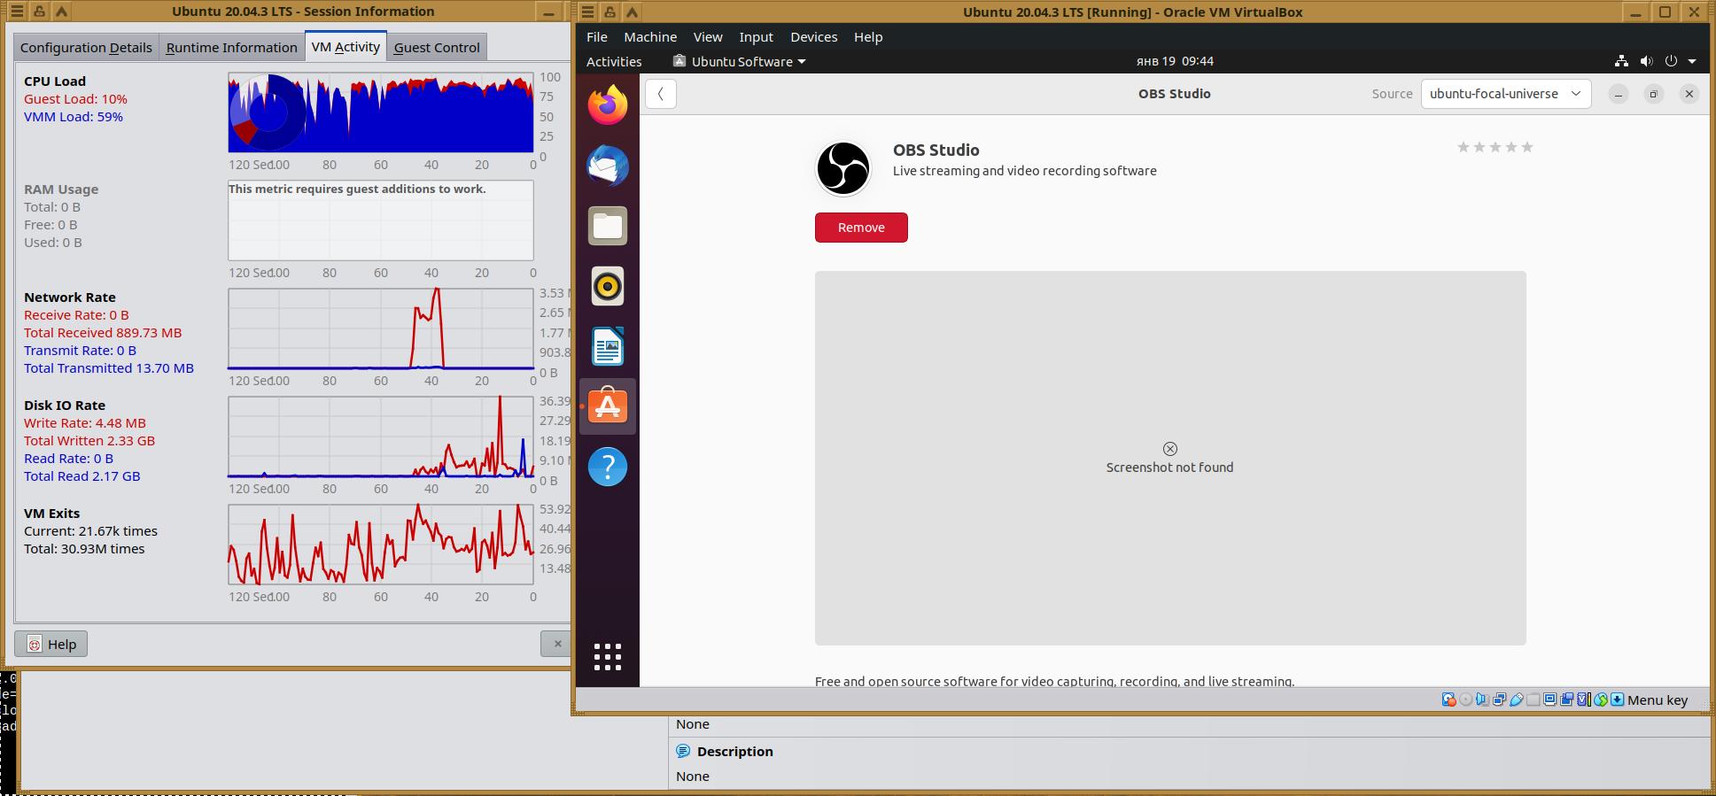Click 'Total Transmitted 13.70 MB' text
Image resolution: width=1716 pixels, height=796 pixels.
point(109,368)
